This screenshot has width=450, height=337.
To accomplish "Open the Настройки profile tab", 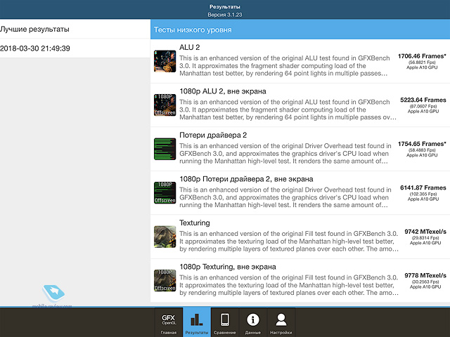I will click(281, 322).
